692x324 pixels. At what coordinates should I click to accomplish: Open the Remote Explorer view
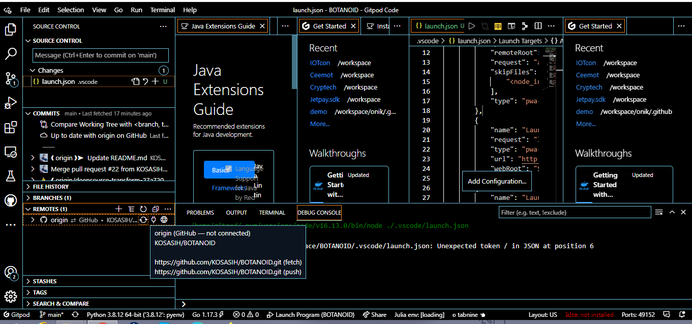coord(11,152)
